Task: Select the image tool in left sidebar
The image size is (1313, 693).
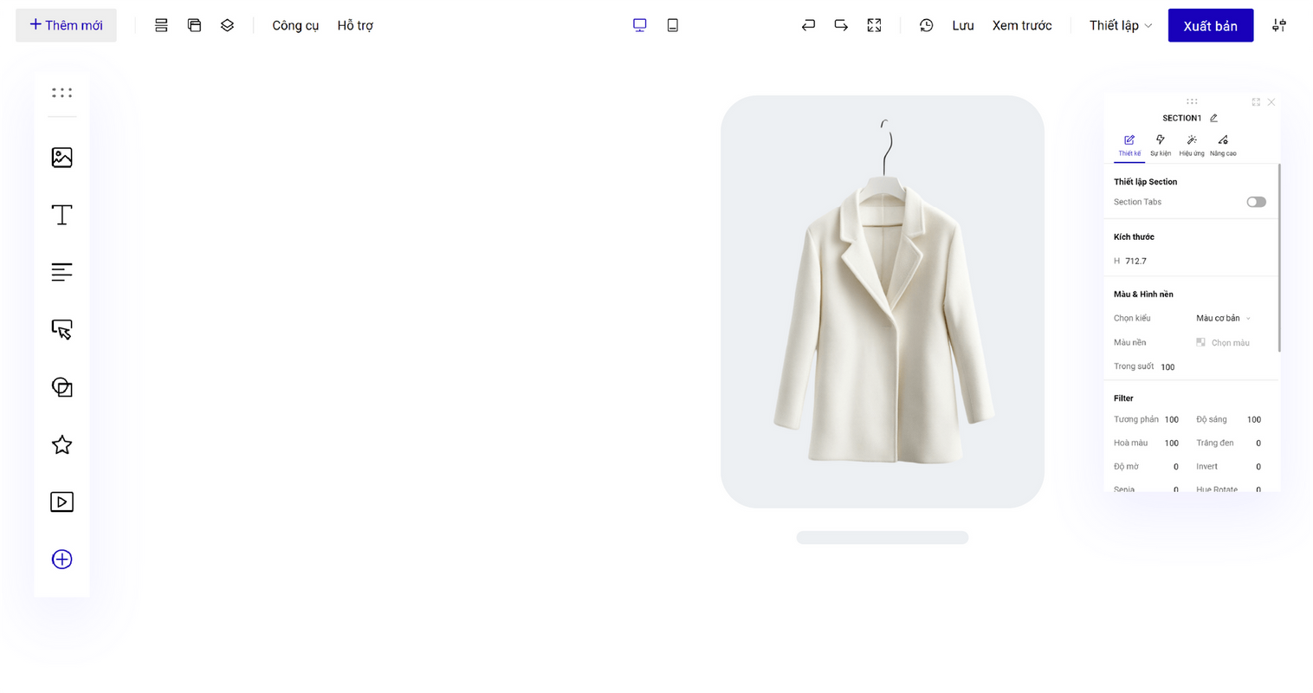Action: tap(61, 157)
